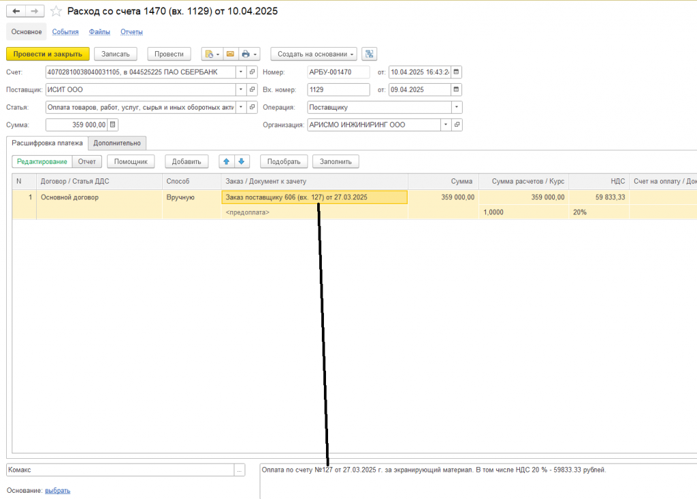Click the Сумма field 359 000,00
The image size is (697, 499).
click(x=77, y=125)
